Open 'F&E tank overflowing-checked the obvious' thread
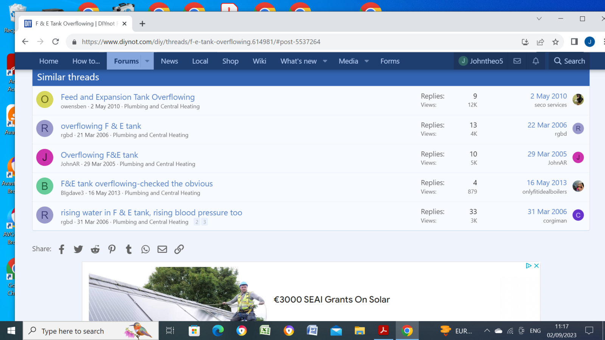This screenshot has width=605, height=340. tap(137, 184)
